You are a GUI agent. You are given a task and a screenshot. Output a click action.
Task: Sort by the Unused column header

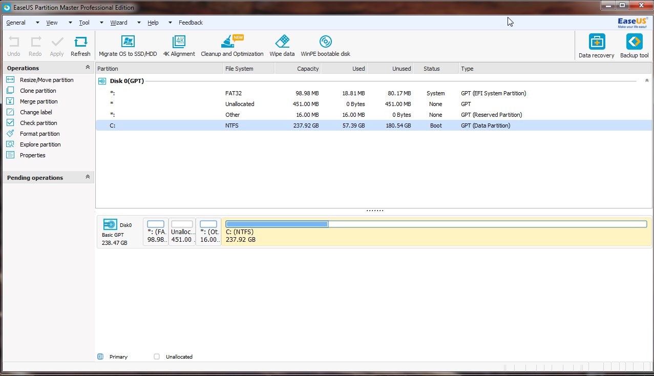tap(390, 69)
